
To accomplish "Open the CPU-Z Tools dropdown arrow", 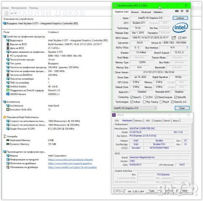I will pyautogui.click(x=159, y=191).
